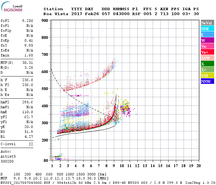This screenshot has height=185, width=216.
Task: Select the SSE yellow legend swatch
Action: click(207, 76)
